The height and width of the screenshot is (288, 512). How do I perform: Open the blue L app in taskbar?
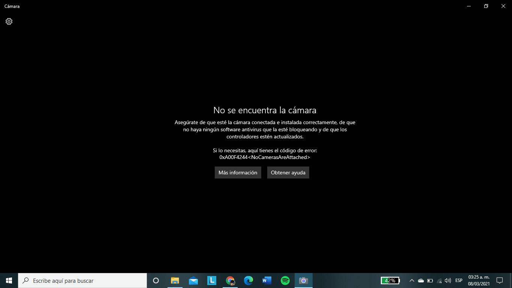212,280
